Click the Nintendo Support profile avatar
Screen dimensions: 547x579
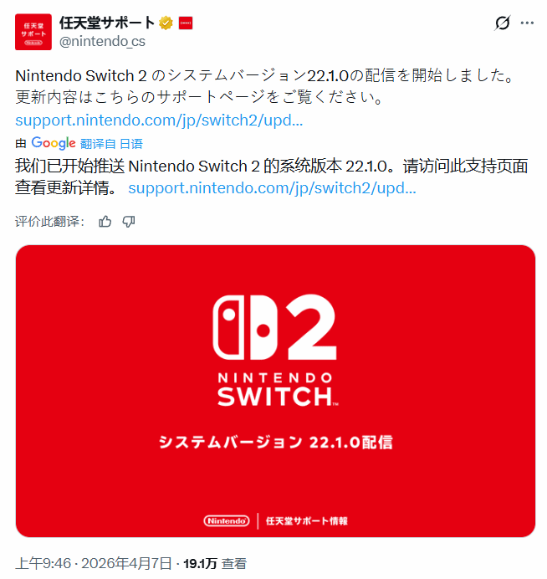[x=33, y=32]
